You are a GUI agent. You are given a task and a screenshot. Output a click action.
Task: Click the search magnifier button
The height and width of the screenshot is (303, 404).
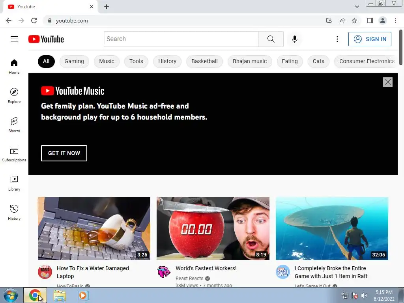(x=271, y=39)
